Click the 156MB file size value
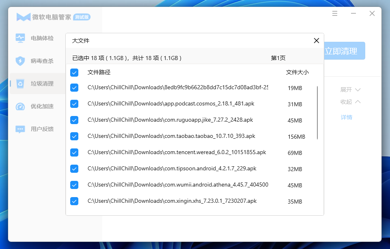This screenshot has height=249, width=390. pos(296,137)
